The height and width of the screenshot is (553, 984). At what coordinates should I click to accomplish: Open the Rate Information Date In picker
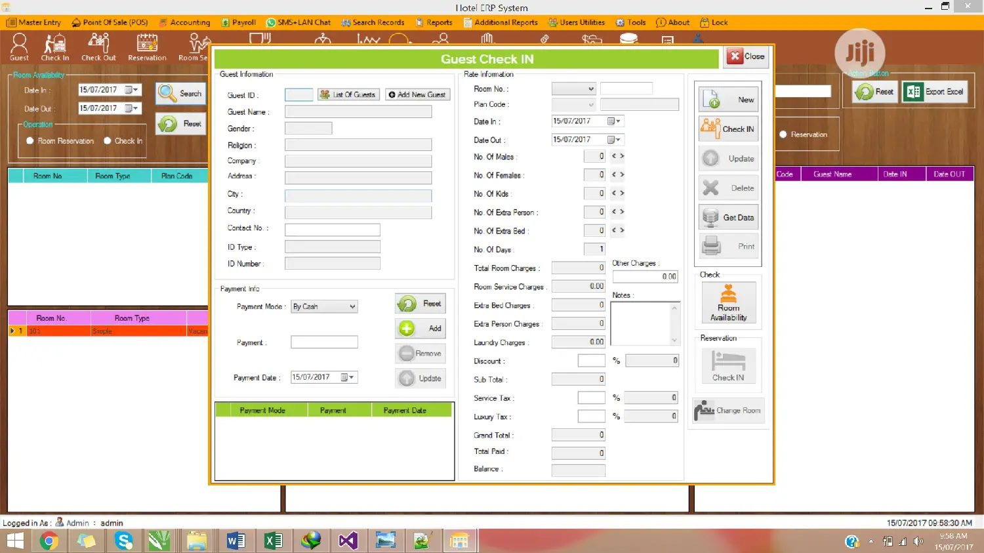point(614,121)
